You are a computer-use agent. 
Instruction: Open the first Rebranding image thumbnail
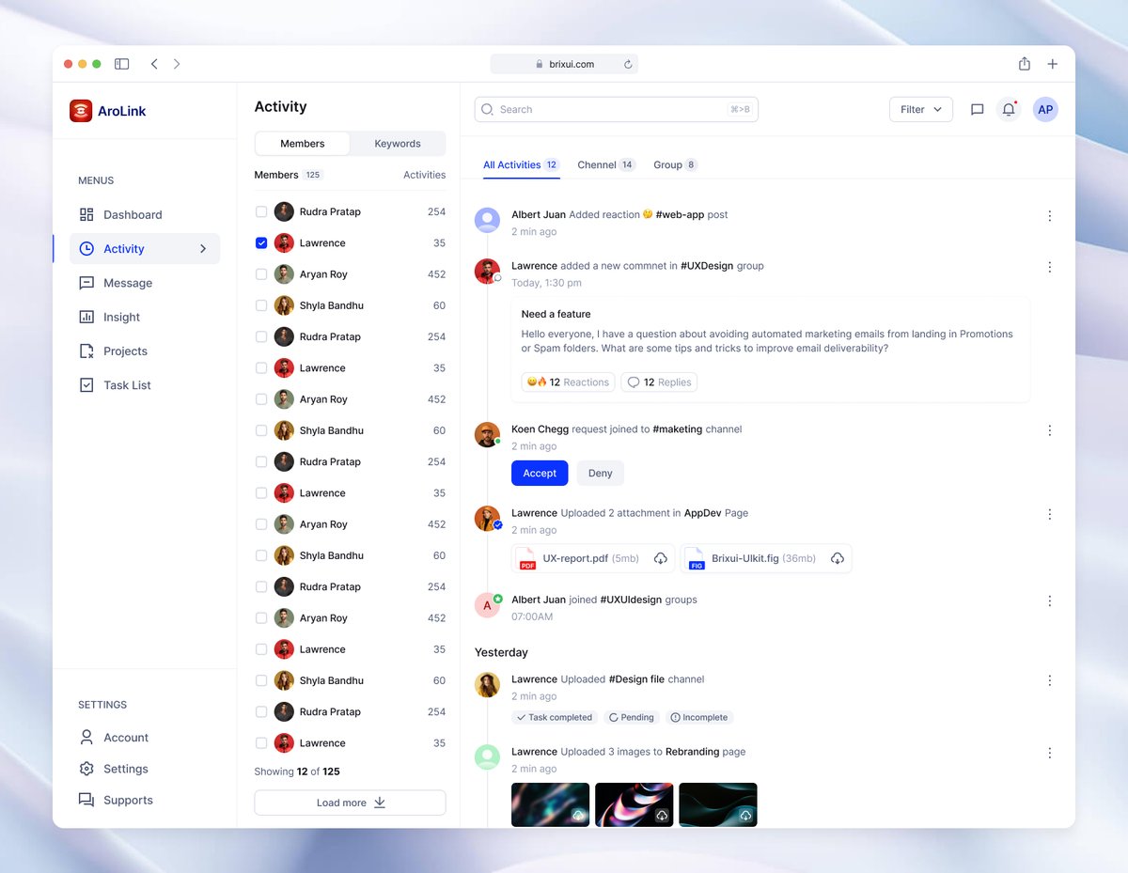(551, 804)
